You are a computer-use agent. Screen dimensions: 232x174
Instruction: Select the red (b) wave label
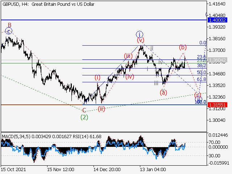tap(183, 47)
